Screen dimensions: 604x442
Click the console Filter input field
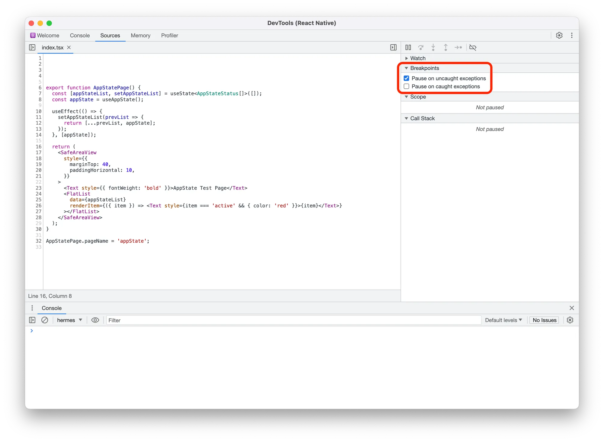coord(293,320)
